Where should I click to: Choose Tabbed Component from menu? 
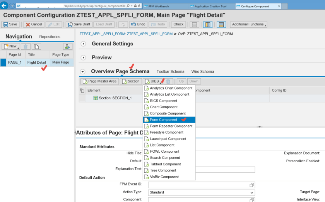pos(169,164)
